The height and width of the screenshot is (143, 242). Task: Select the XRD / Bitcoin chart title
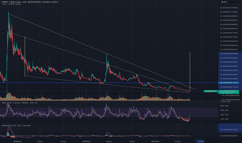[30, 2]
